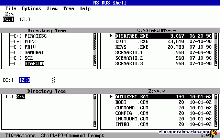Select the SAMURAI directory

click(x=34, y=52)
